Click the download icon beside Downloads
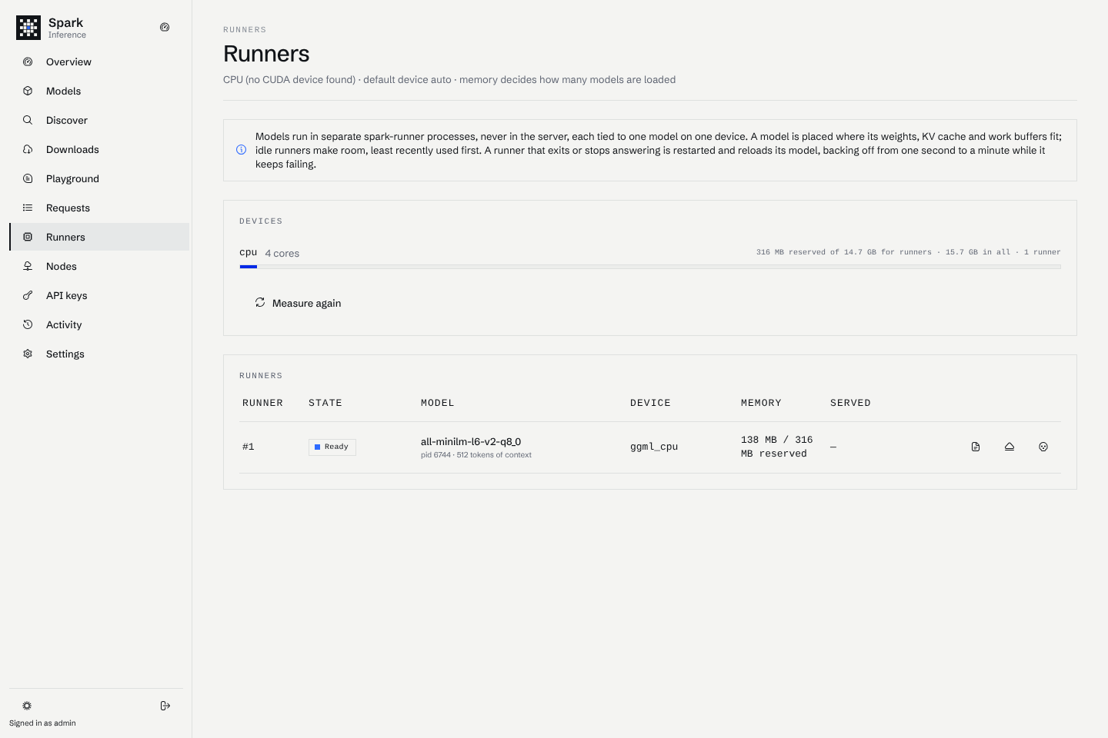This screenshot has width=1108, height=738. pyautogui.click(x=28, y=149)
